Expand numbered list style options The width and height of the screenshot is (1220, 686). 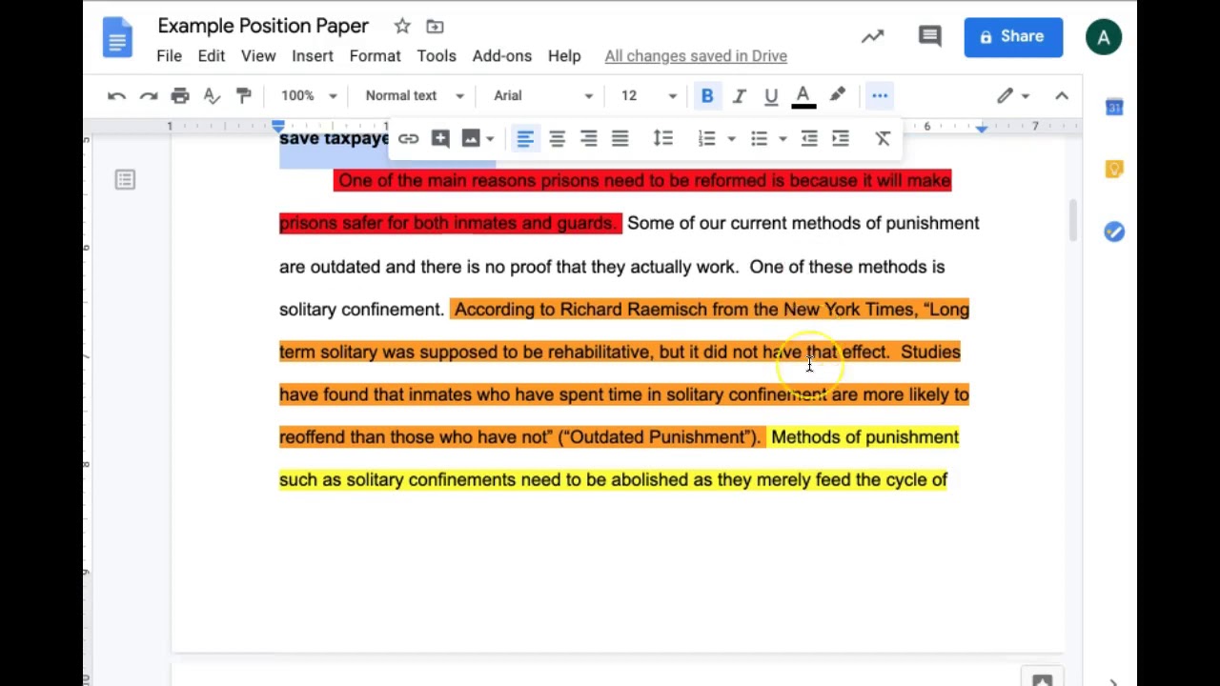point(731,139)
